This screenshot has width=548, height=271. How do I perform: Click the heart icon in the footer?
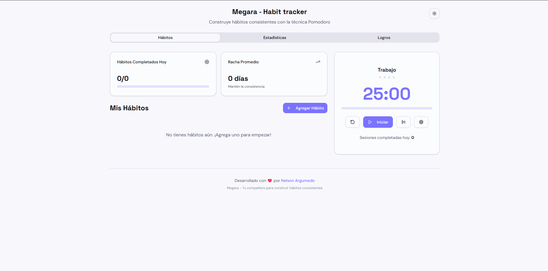(270, 181)
